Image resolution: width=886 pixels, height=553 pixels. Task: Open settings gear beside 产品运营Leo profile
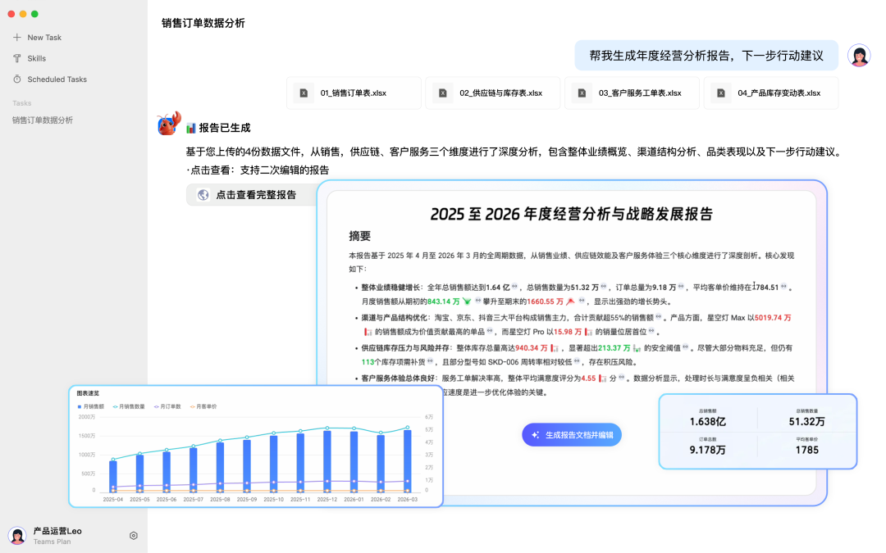[133, 535]
